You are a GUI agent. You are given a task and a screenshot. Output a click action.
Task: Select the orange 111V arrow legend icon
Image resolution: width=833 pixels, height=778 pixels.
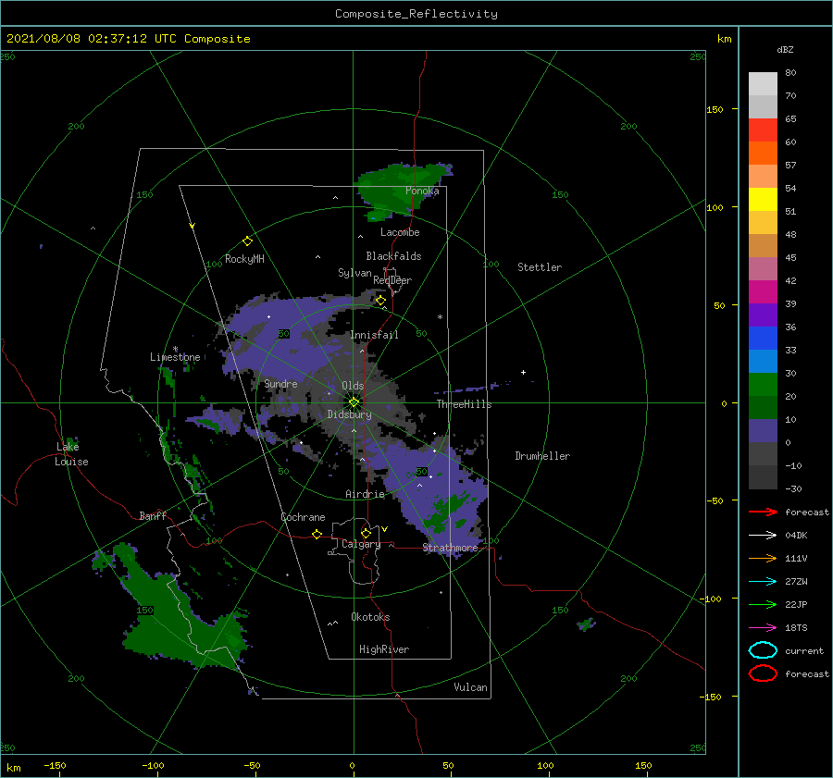(763, 558)
